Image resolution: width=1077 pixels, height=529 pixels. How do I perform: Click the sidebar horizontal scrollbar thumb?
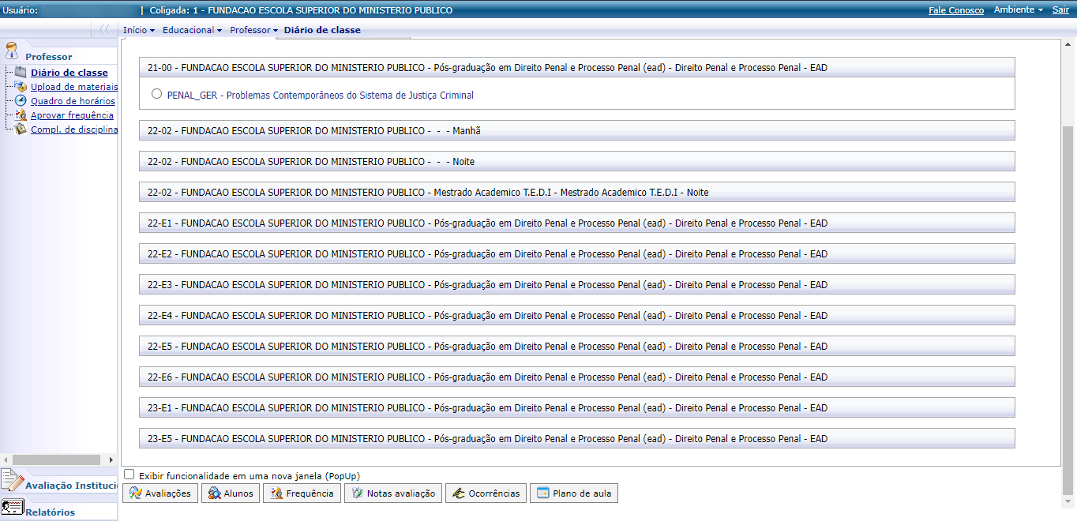point(56,460)
